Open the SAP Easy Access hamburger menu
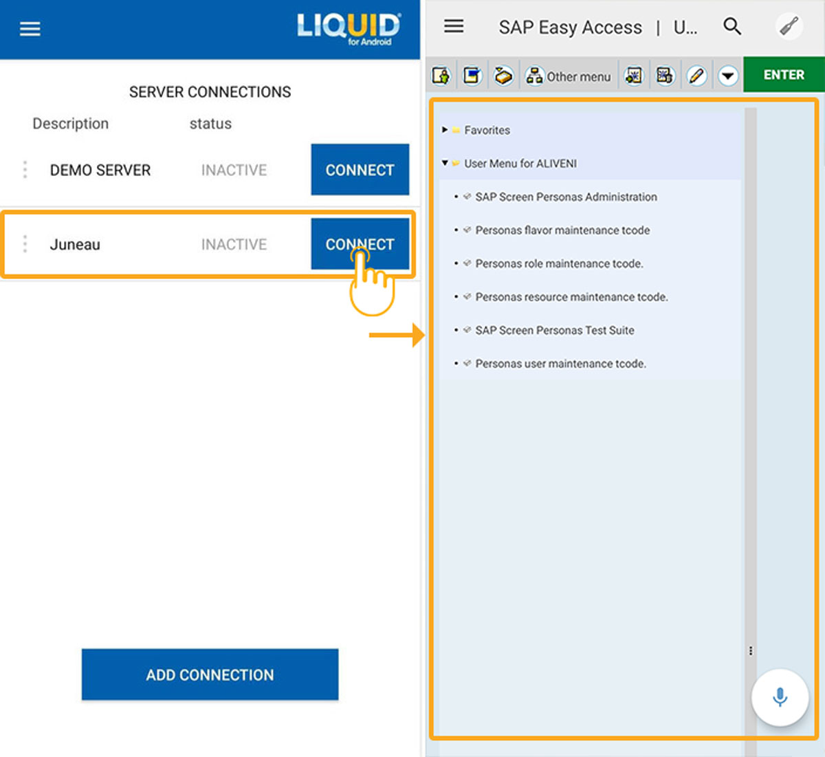This screenshot has width=825, height=757. click(454, 27)
